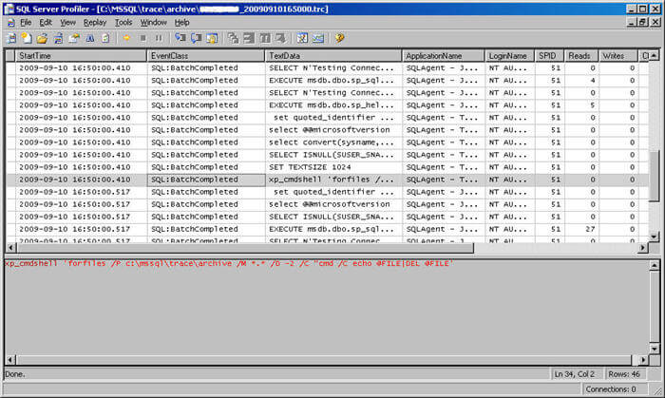Click the New Trace toolbar icon
Image resolution: width=665 pixels, height=398 pixels.
(11, 39)
